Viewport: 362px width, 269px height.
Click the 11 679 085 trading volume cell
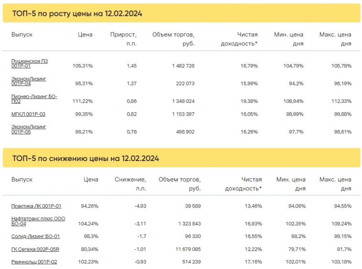pyautogui.click(x=184, y=249)
